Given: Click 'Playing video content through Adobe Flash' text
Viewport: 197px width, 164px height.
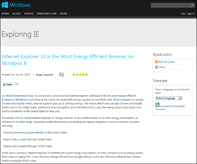Looking at the screenshot, I should tap(27, 139).
